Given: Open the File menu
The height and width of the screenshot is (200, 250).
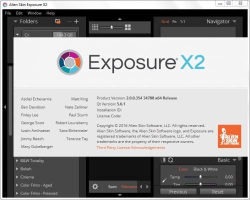Looking at the screenshot, I should (x=8, y=13).
